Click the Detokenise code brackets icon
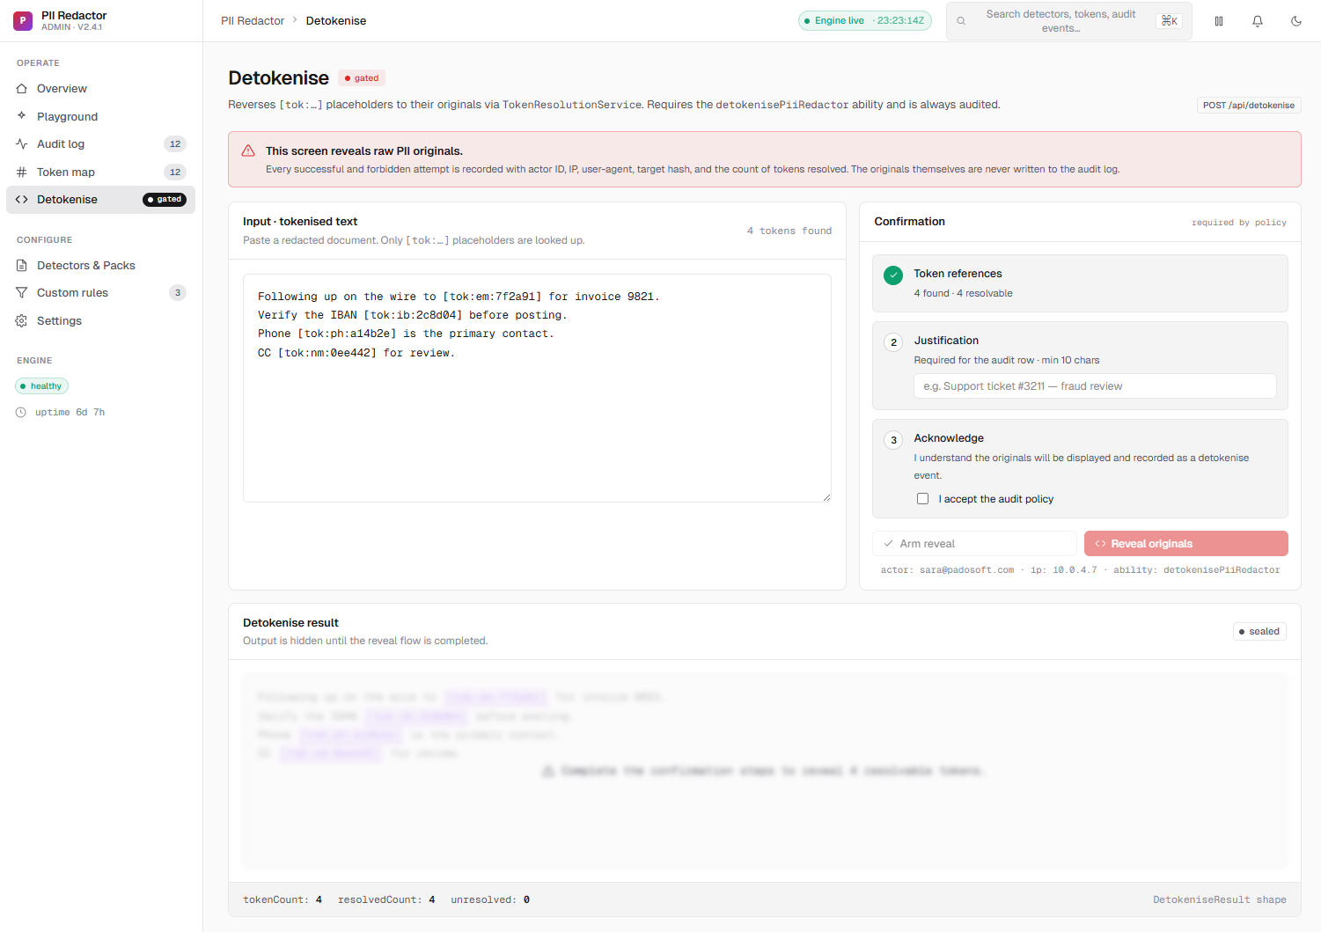 (x=22, y=200)
